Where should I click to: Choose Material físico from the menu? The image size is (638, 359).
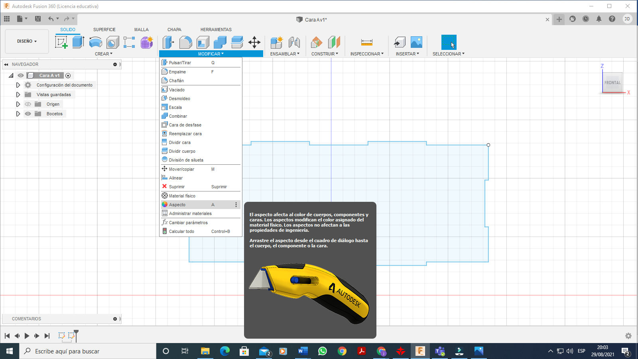(x=201, y=196)
